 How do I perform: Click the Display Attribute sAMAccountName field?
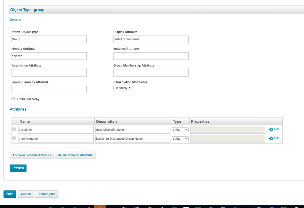pos(151,39)
